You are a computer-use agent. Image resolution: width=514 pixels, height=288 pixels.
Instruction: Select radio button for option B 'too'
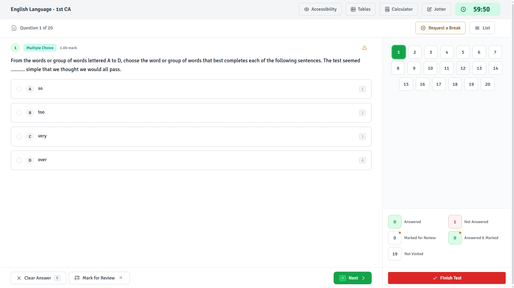(x=19, y=113)
